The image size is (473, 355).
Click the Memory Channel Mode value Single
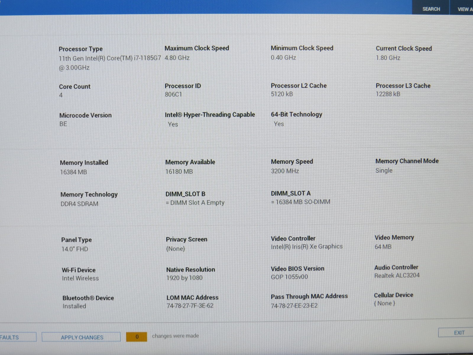[384, 170]
